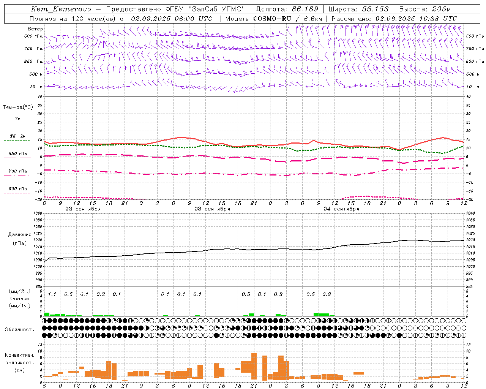Click the (мм/3ч.) precipitation unit label
Screen dimensions: 486x389
pos(20,291)
